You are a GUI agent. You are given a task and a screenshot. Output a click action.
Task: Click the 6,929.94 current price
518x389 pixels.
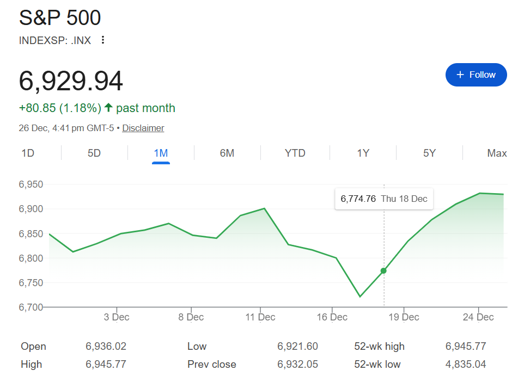pos(71,81)
